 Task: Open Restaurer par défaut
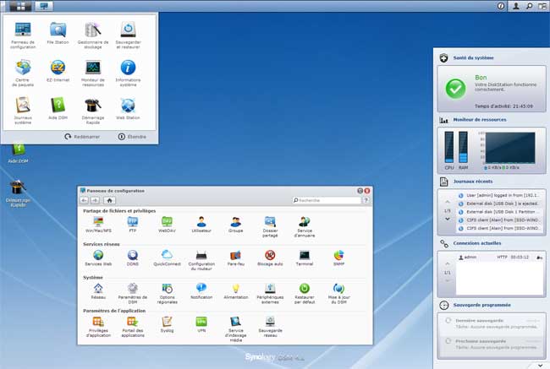click(x=305, y=293)
